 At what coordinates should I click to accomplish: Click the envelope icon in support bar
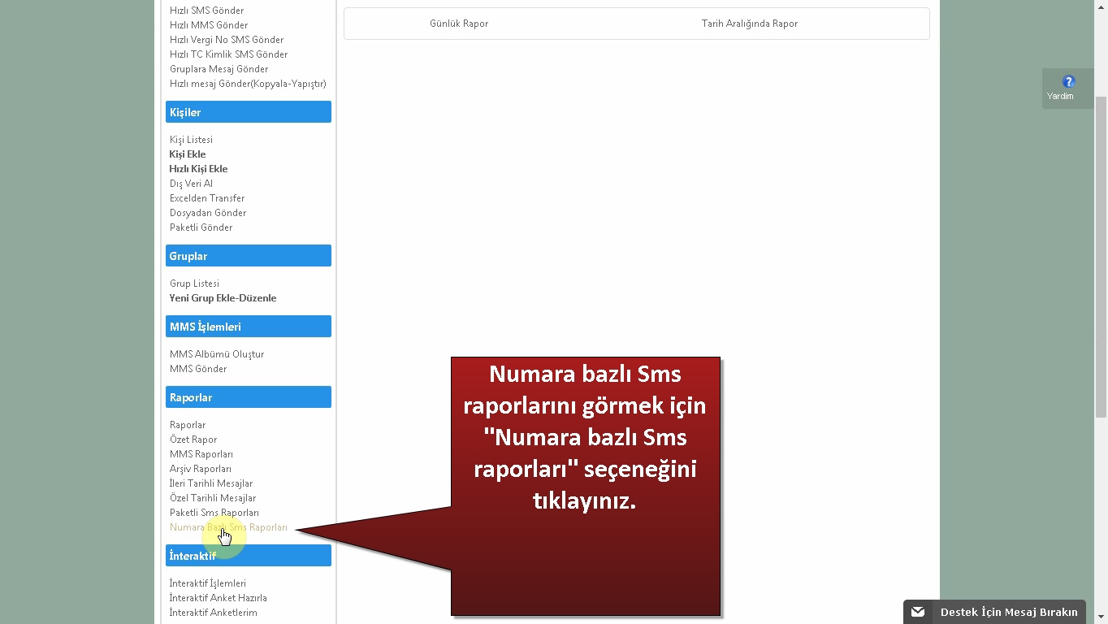[x=918, y=612]
